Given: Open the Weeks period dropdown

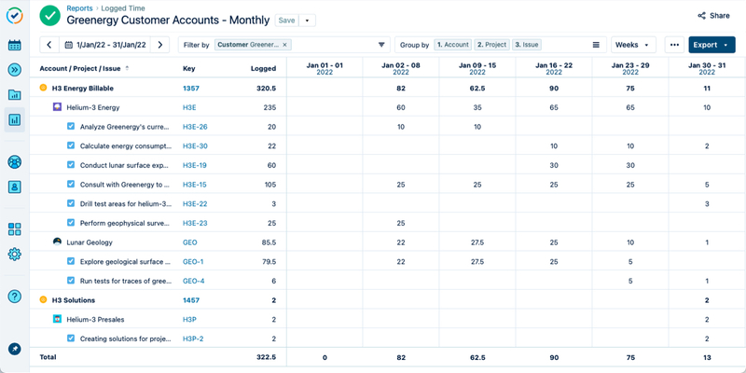Looking at the screenshot, I should pos(633,45).
